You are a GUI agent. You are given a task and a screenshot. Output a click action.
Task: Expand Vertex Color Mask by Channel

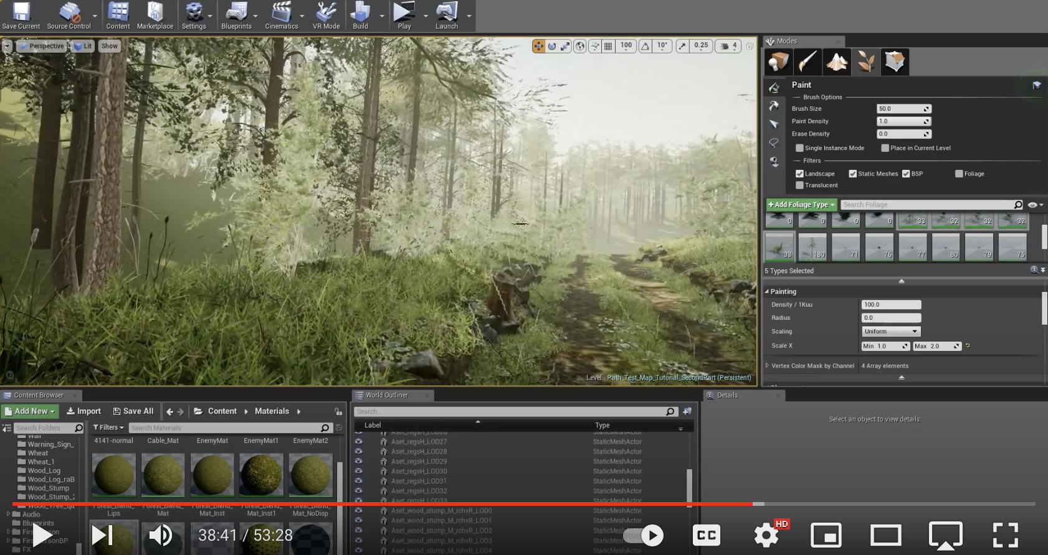pyautogui.click(x=767, y=366)
